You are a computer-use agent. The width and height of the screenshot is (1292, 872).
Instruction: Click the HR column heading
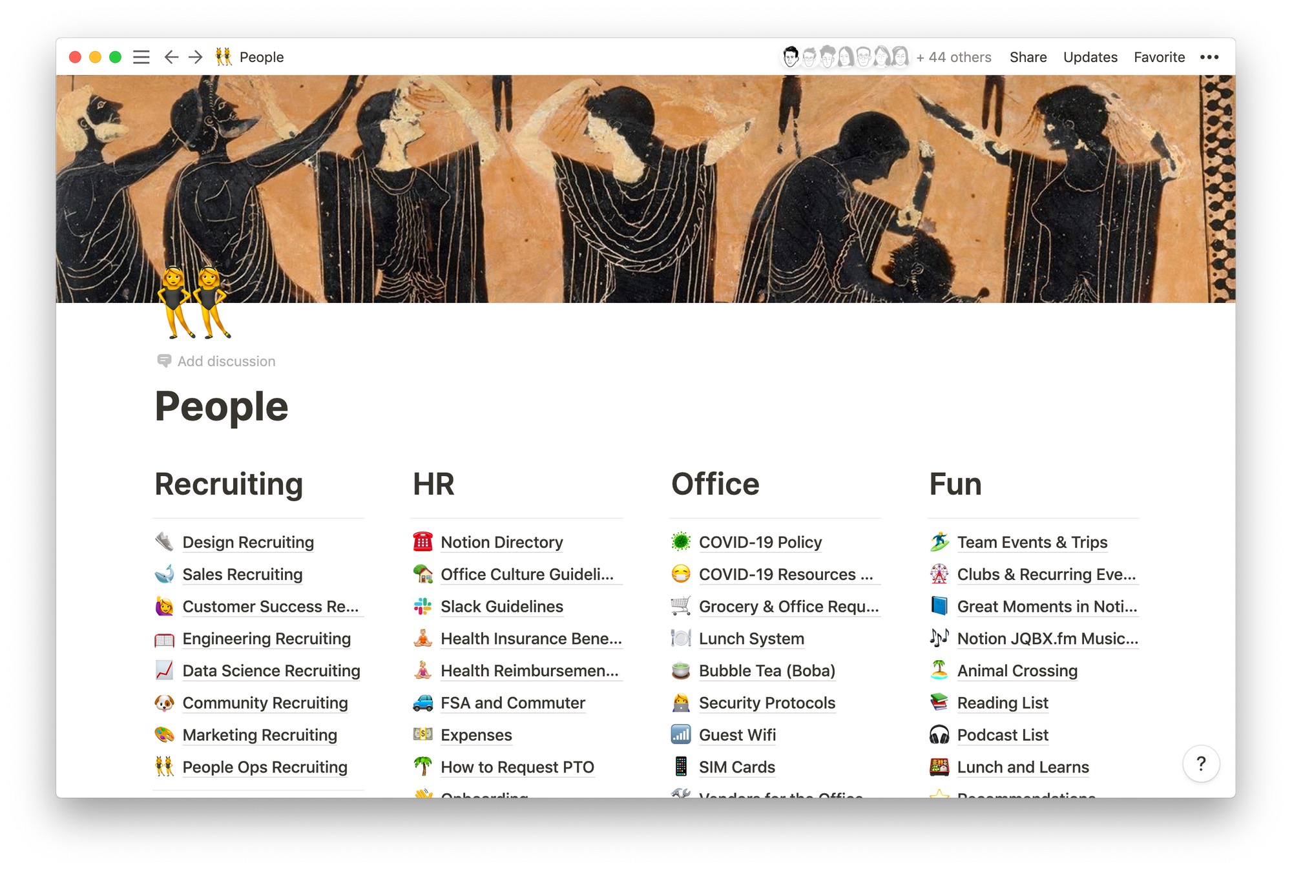coord(433,484)
